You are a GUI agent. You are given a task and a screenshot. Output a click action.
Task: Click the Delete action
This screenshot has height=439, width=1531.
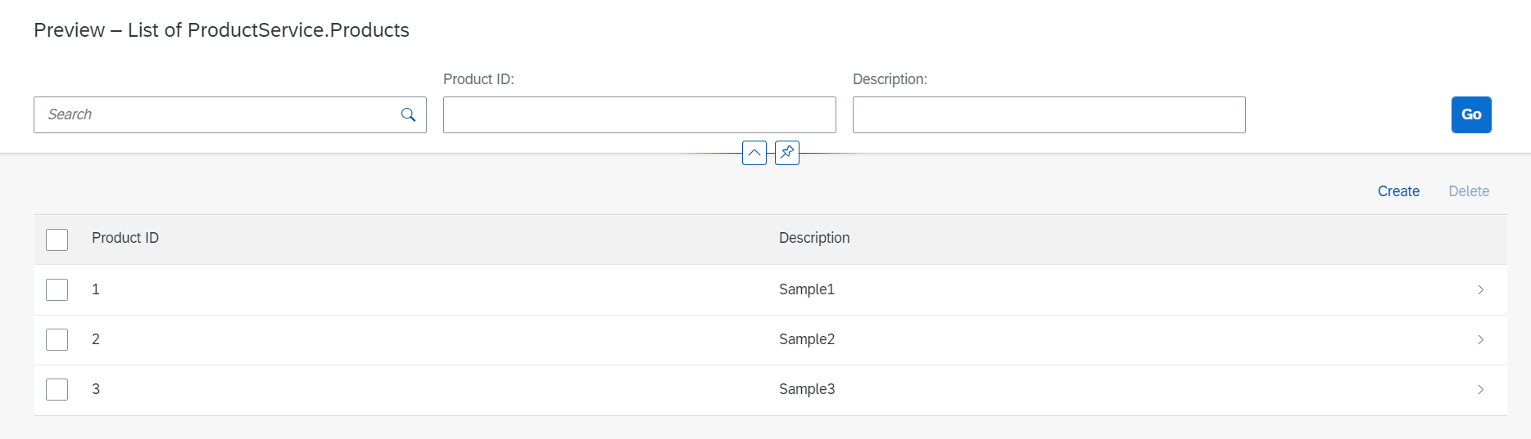(x=1469, y=191)
